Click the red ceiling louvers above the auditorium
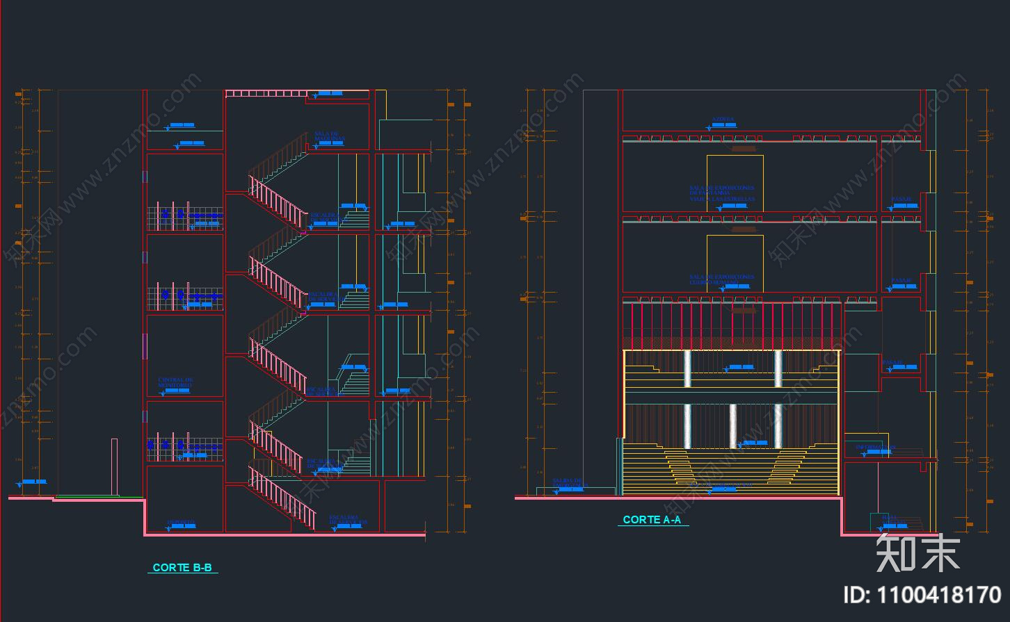Screen dimensions: 1010x622 [x=732, y=321]
